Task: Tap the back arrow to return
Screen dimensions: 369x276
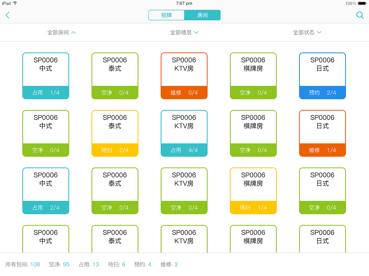Action: point(7,15)
